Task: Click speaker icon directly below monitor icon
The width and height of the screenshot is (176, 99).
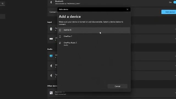Action: (51, 66)
